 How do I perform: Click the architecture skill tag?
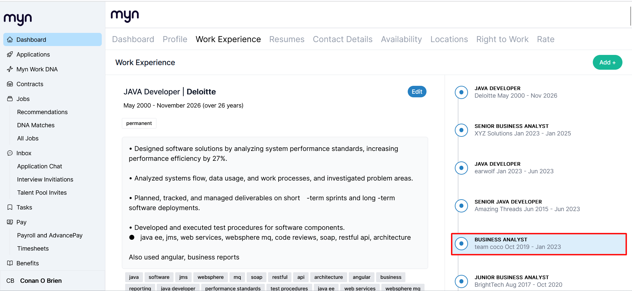328,277
